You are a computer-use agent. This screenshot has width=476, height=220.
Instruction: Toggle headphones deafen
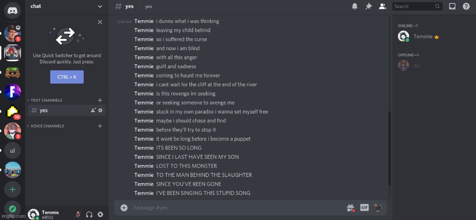[x=89, y=215]
